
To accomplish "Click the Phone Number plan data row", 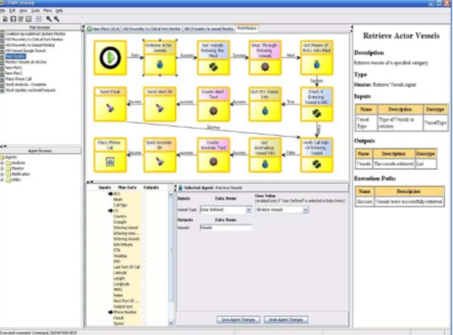I will point(124,312).
